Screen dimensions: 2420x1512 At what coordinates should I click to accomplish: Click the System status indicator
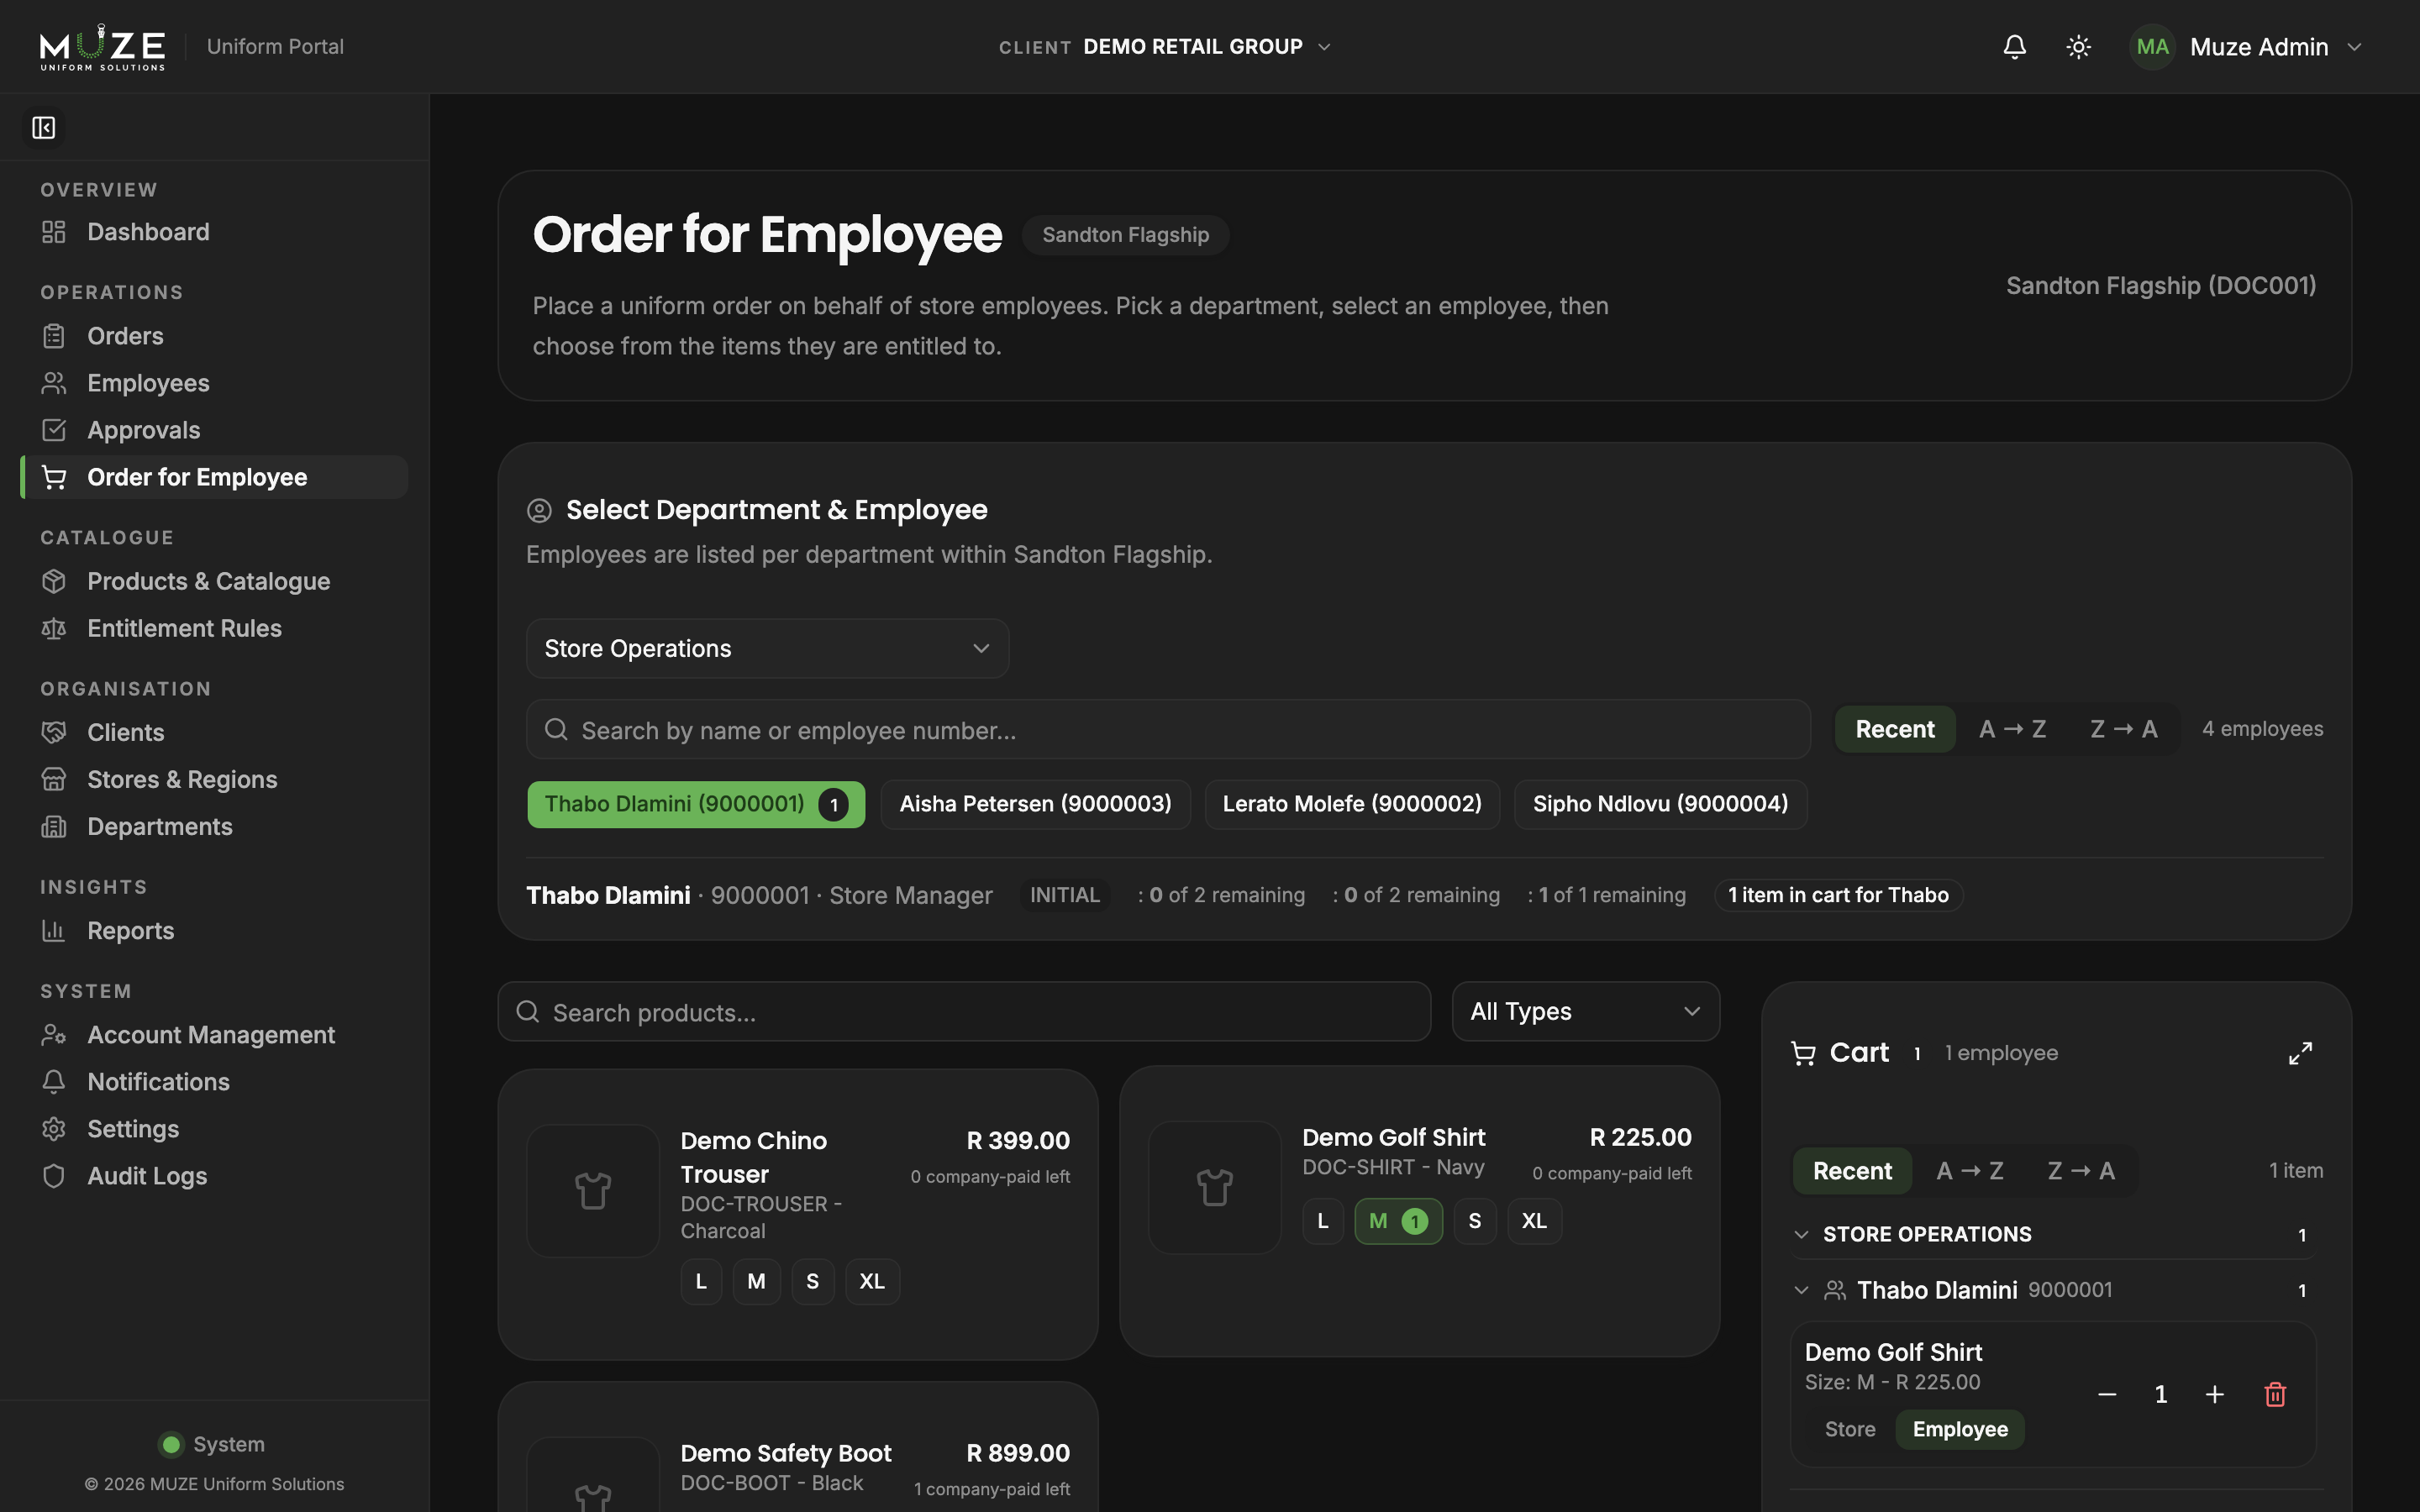tap(212, 1444)
